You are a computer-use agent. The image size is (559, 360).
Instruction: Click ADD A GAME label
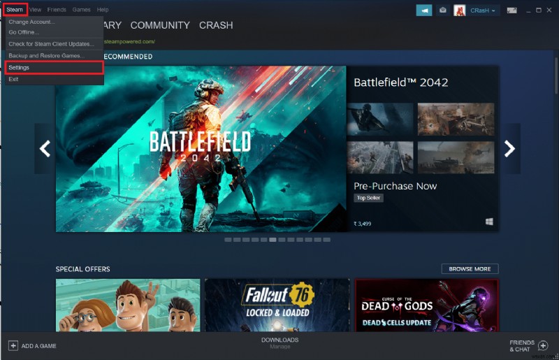[x=39, y=346]
